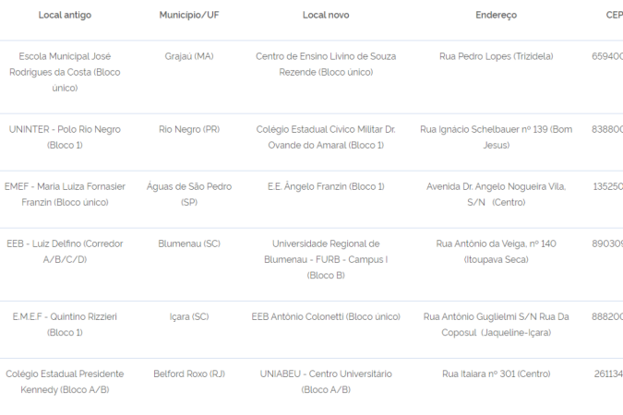The height and width of the screenshot is (415, 623).
Task: Click the Grajaú (MA) cell
Action: pyautogui.click(x=189, y=56)
